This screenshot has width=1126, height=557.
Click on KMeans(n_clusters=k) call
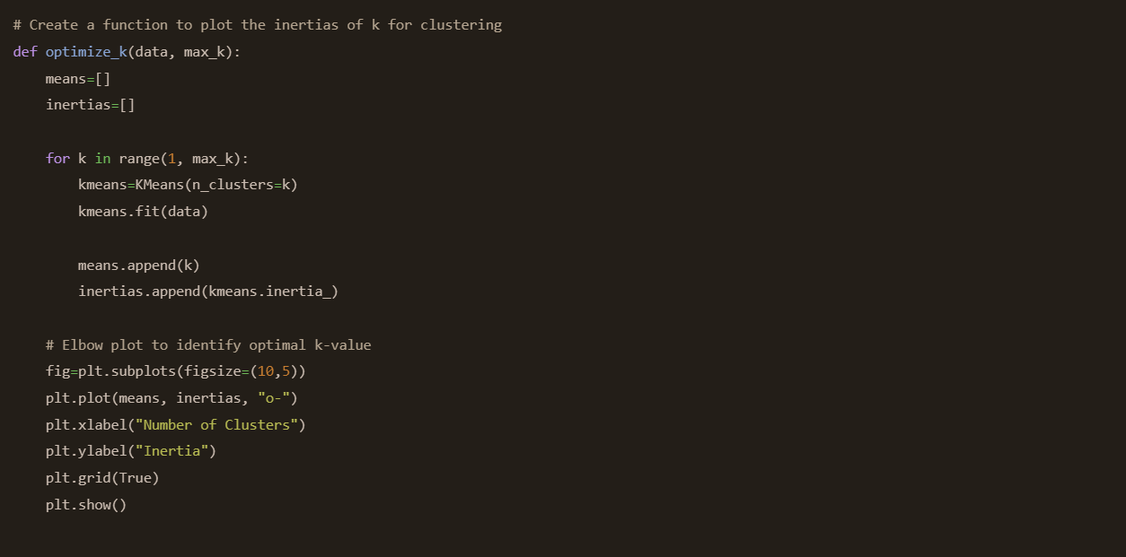coord(216,185)
